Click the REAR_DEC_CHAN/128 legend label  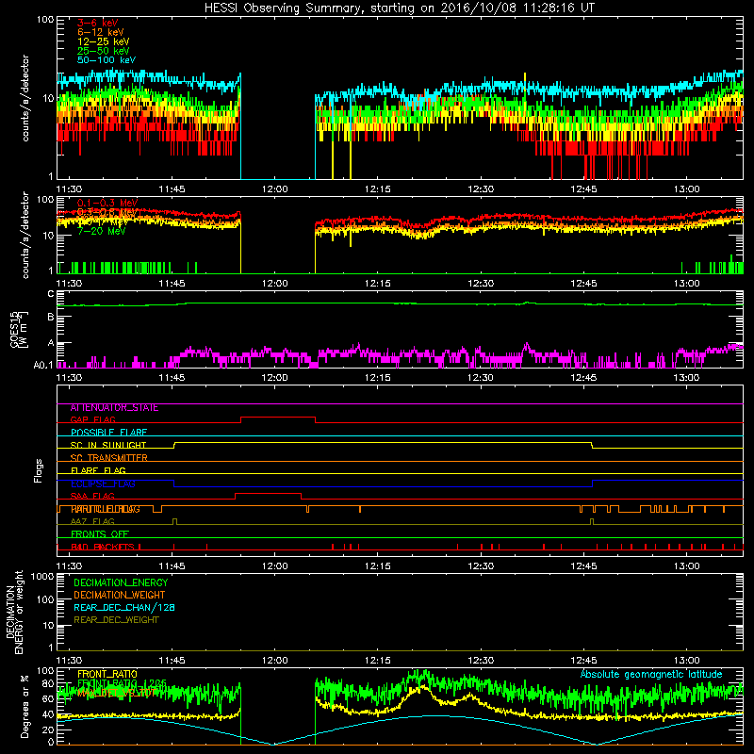(124, 608)
